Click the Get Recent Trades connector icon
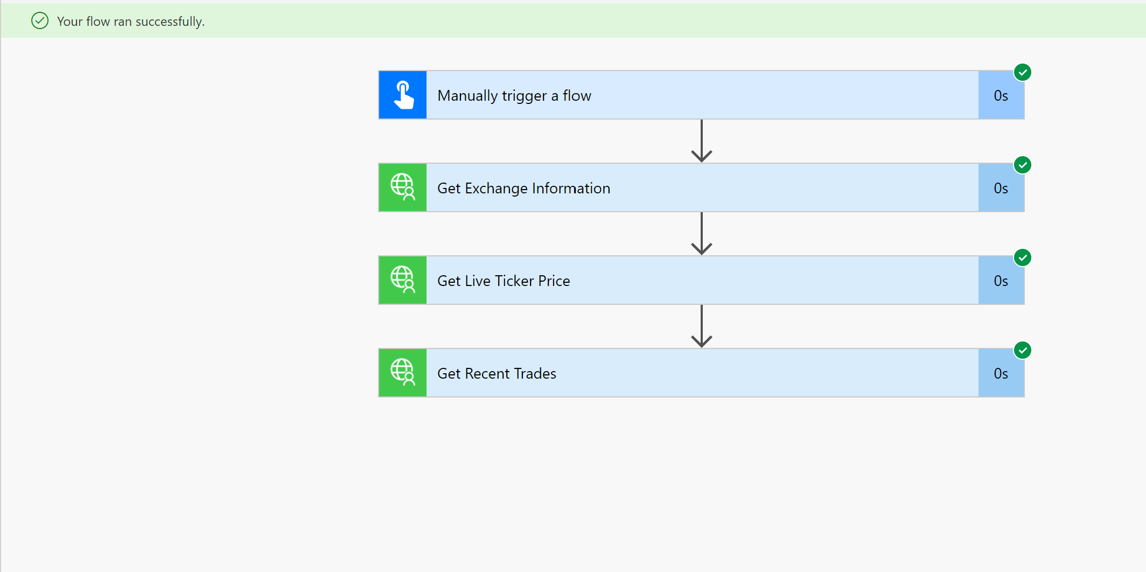The width and height of the screenshot is (1146, 572). click(403, 373)
